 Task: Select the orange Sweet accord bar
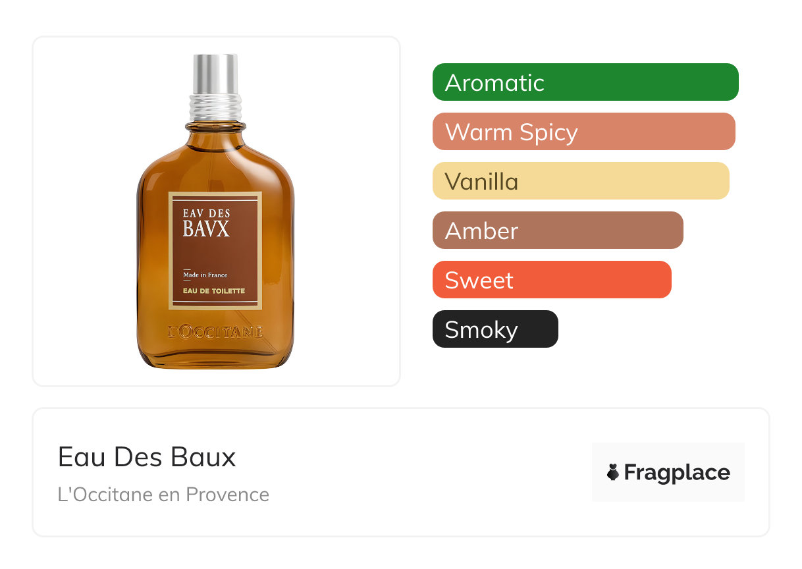tap(552, 280)
